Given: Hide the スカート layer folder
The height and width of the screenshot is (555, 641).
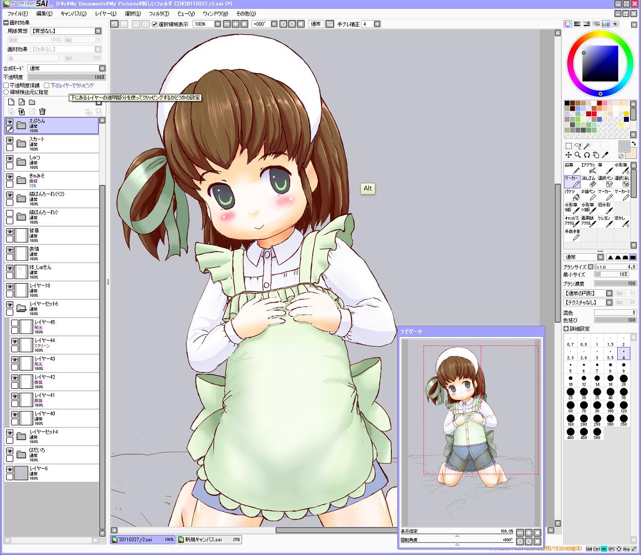Looking at the screenshot, I should (10, 140).
